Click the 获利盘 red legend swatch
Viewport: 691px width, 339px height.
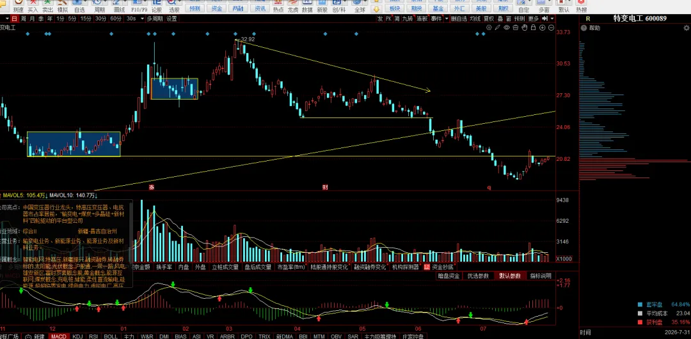(640, 322)
